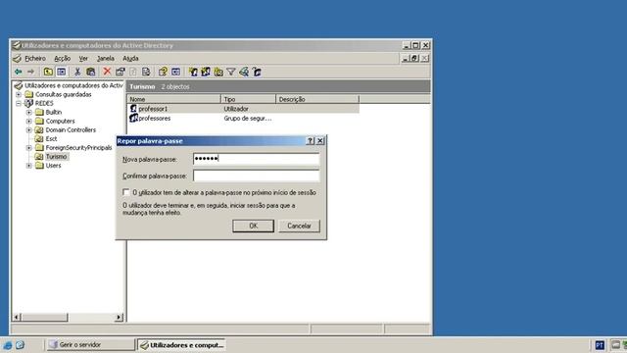Select the Domain Controllers tree item
627x353 pixels.
point(71,129)
